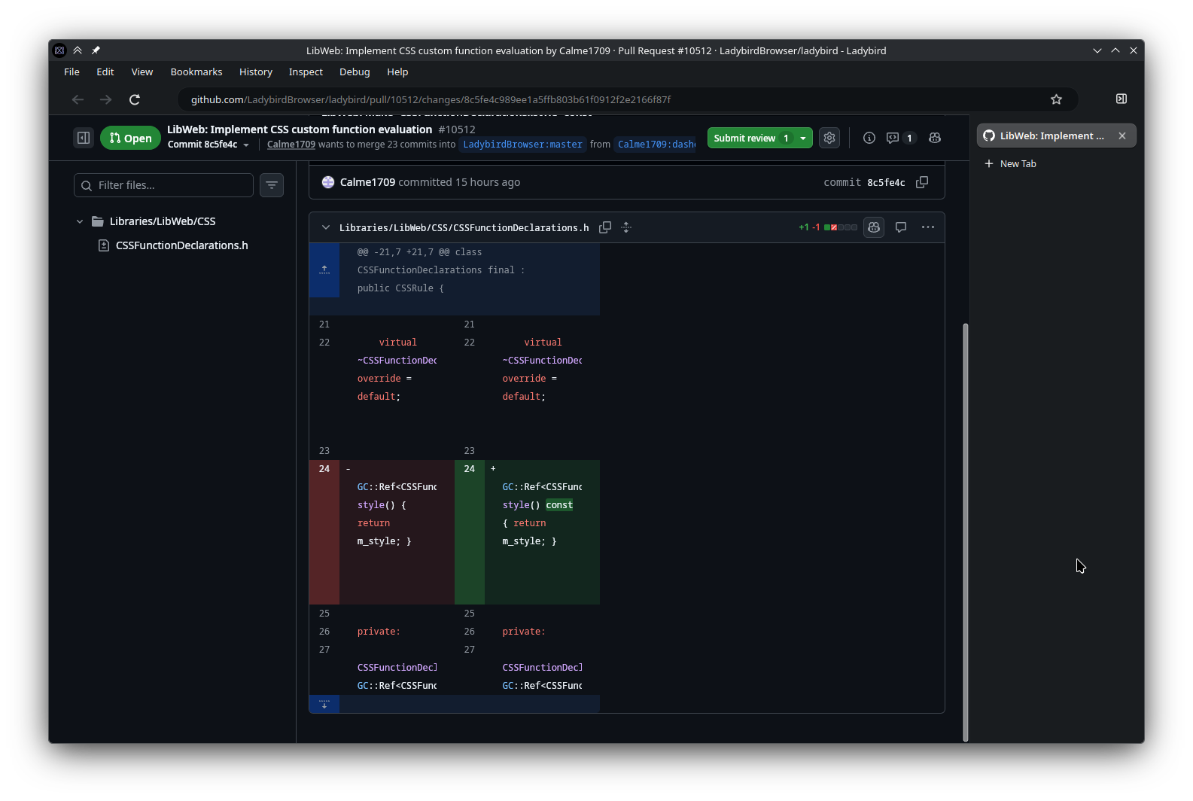This screenshot has height=801, width=1193.
Task: Add a comment on the file
Action: [901, 227]
